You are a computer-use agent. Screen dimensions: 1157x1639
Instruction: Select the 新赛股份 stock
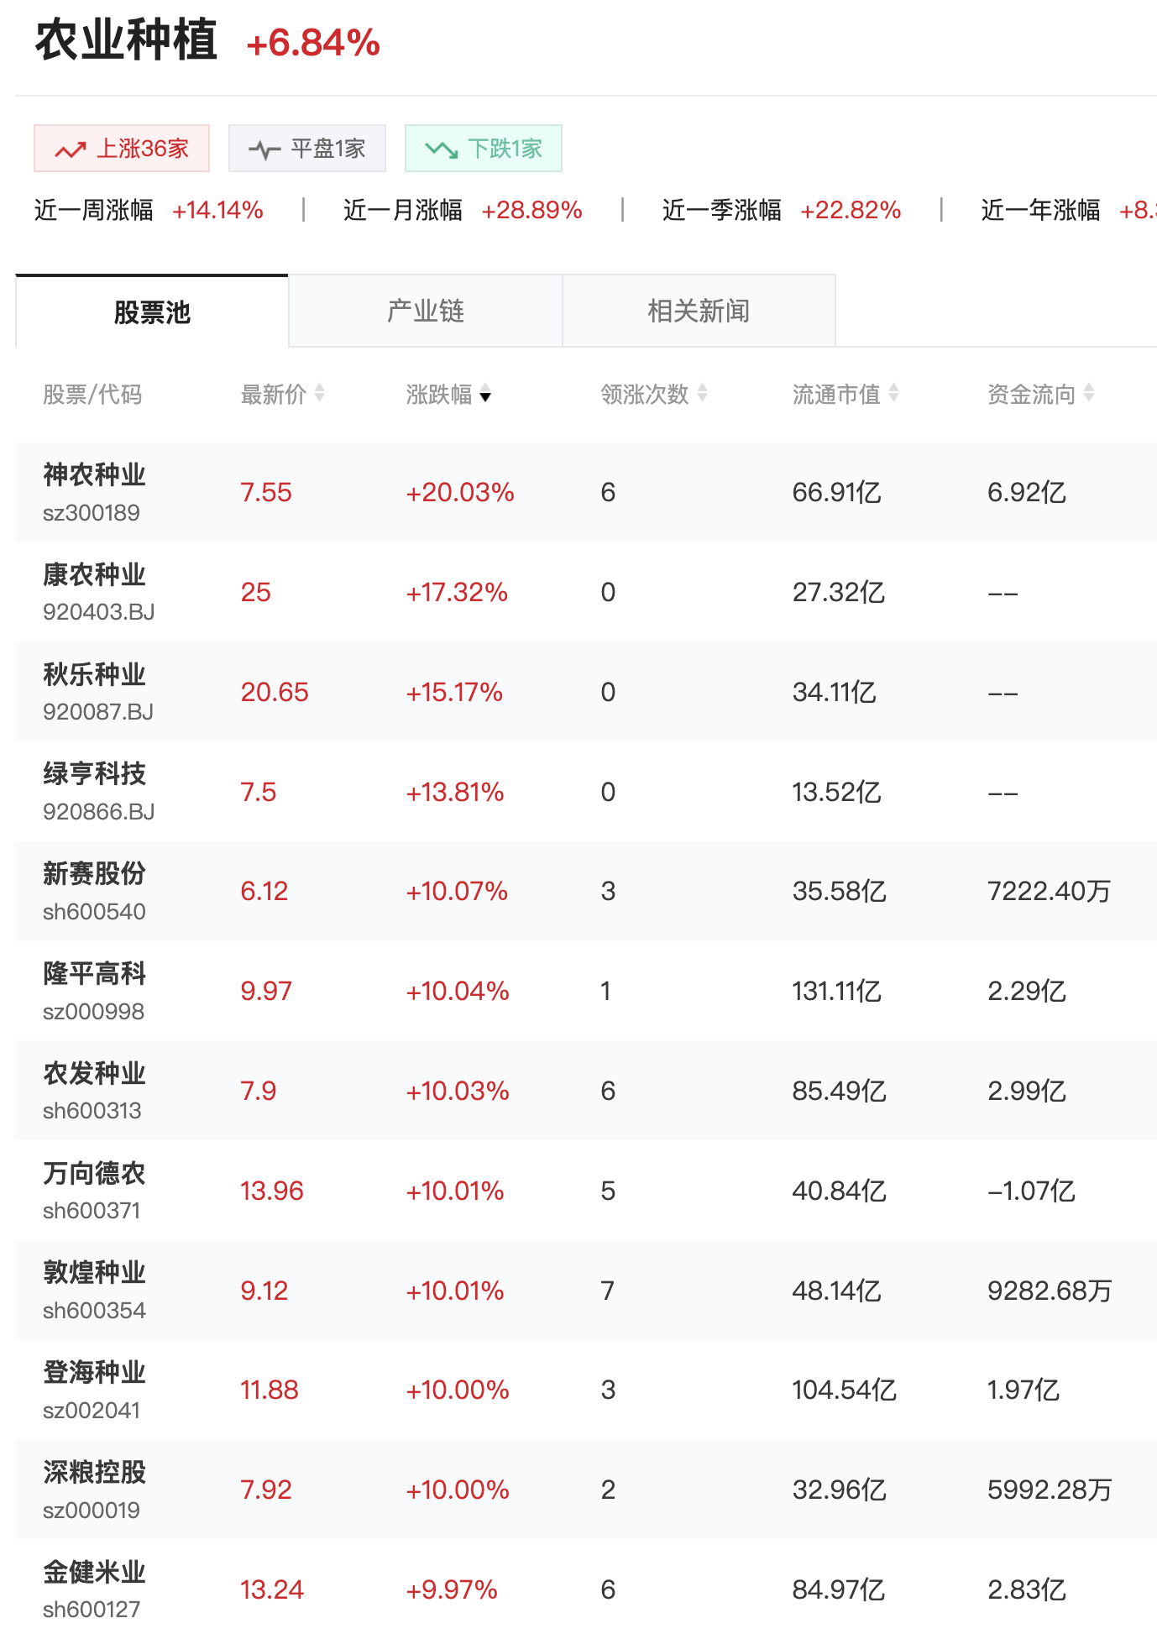click(94, 874)
